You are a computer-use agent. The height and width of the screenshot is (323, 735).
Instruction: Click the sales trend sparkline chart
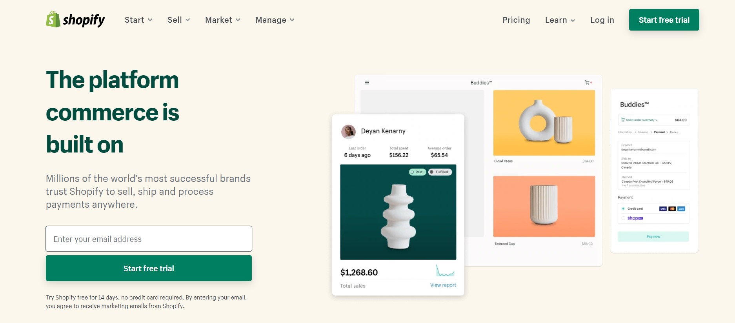[x=445, y=271]
